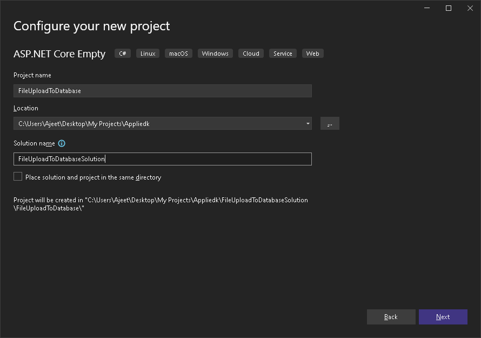Click the Solution name text field
The image size is (481, 338).
coord(163,159)
